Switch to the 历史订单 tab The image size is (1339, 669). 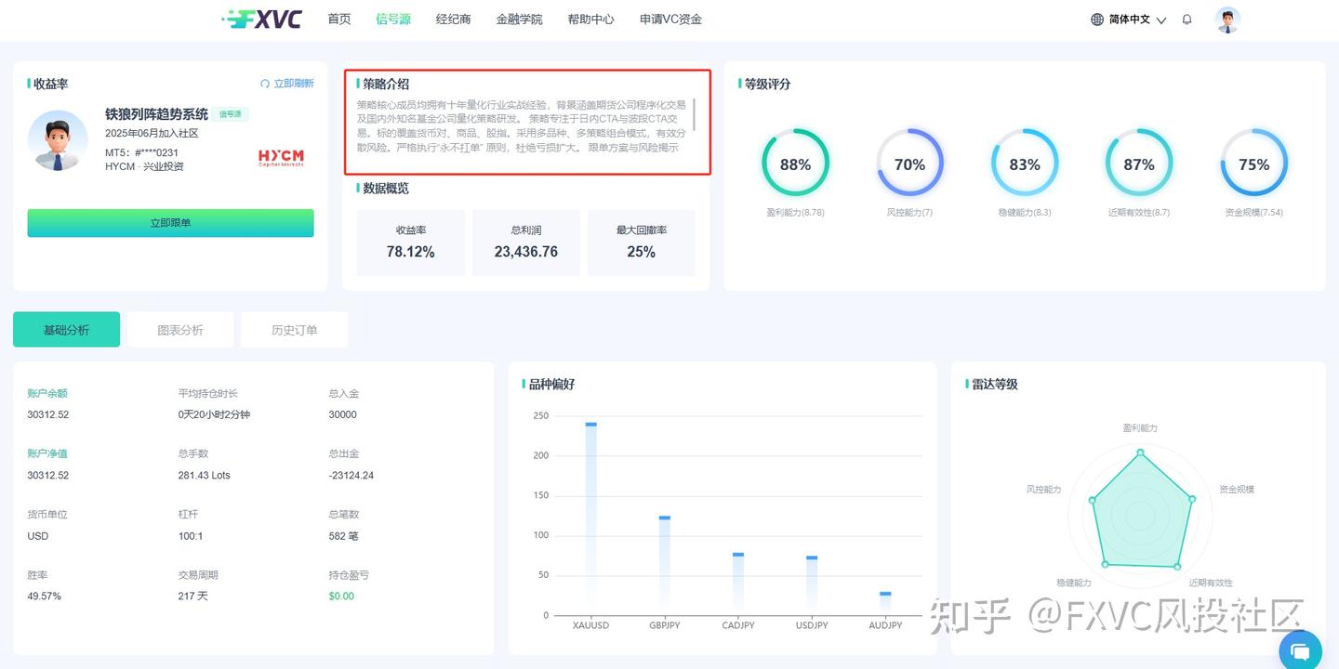point(294,329)
